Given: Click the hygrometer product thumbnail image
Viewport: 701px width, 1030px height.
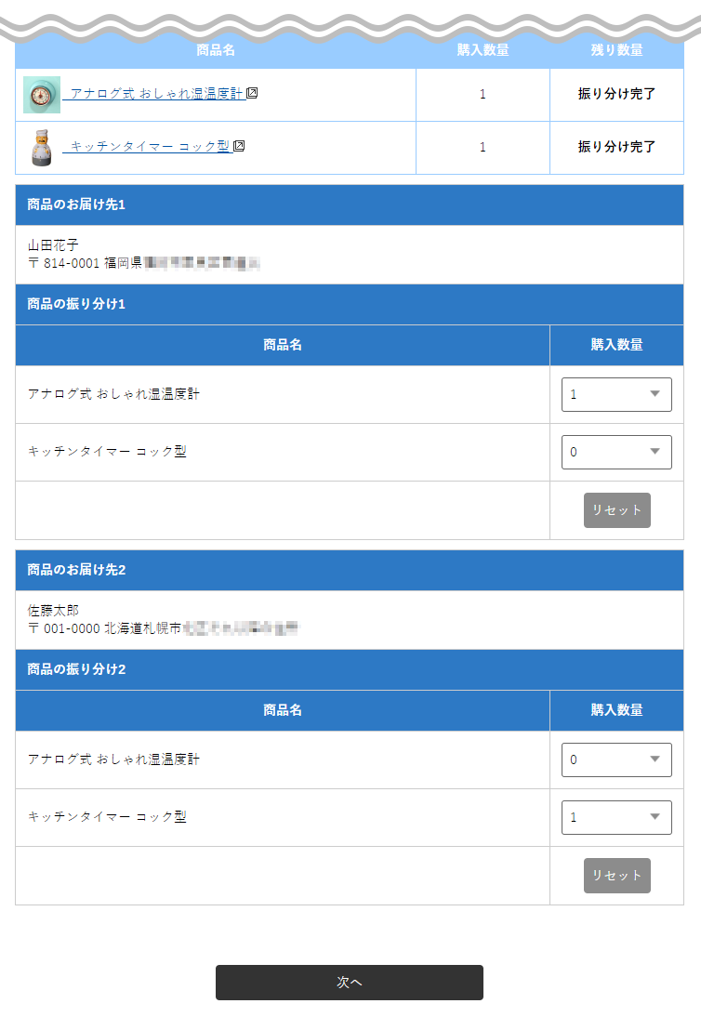Looking at the screenshot, I should coord(42,95).
